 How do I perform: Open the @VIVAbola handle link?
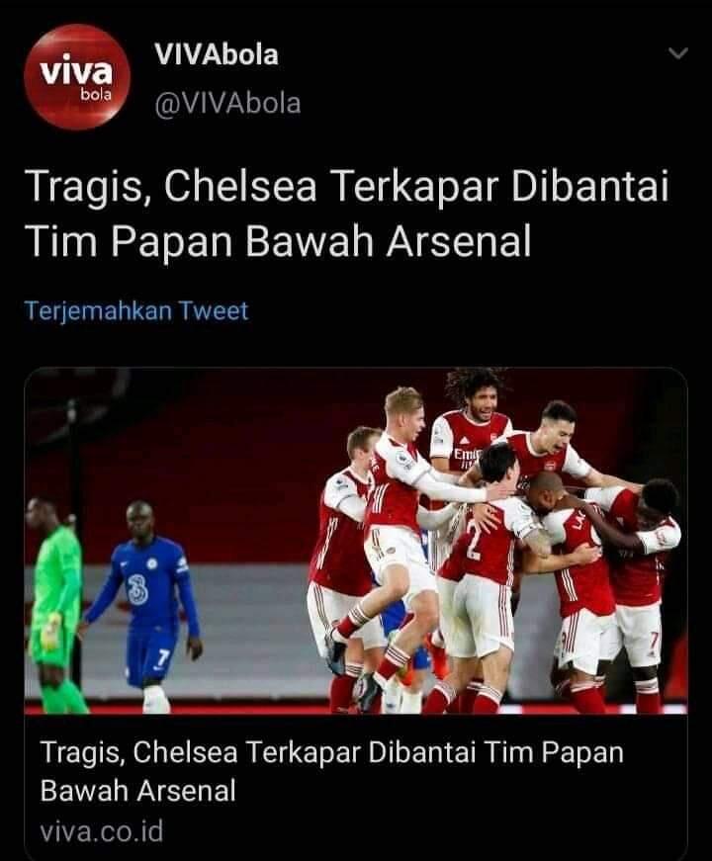click(228, 104)
